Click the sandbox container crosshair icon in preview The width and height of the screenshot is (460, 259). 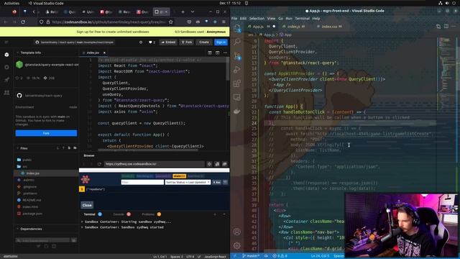tap(209, 164)
